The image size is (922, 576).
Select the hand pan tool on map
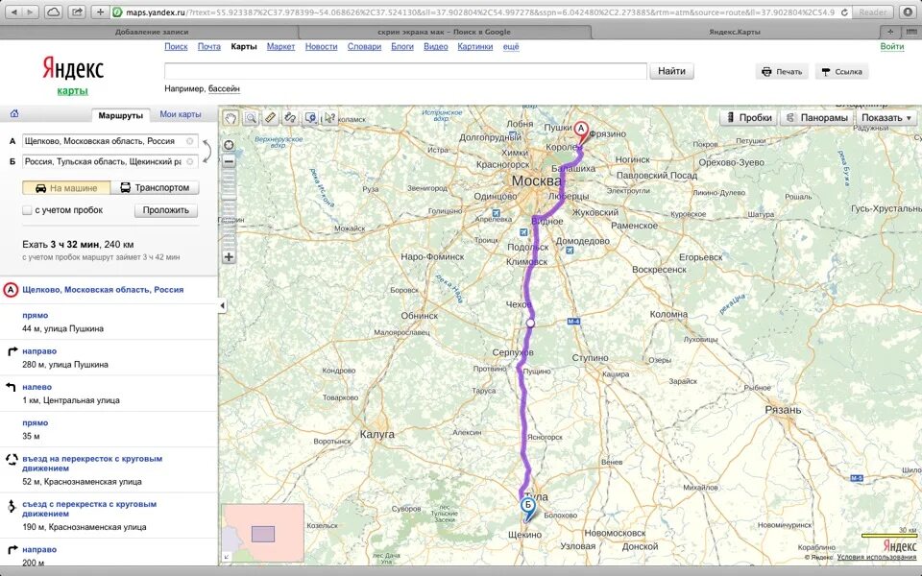point(230,118)
